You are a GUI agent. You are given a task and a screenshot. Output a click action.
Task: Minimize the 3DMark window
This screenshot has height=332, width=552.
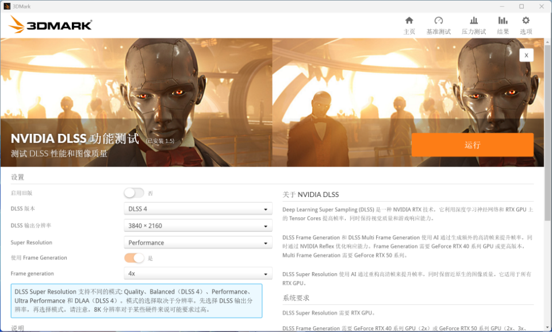pyautogui.click(x=502, y=6)
